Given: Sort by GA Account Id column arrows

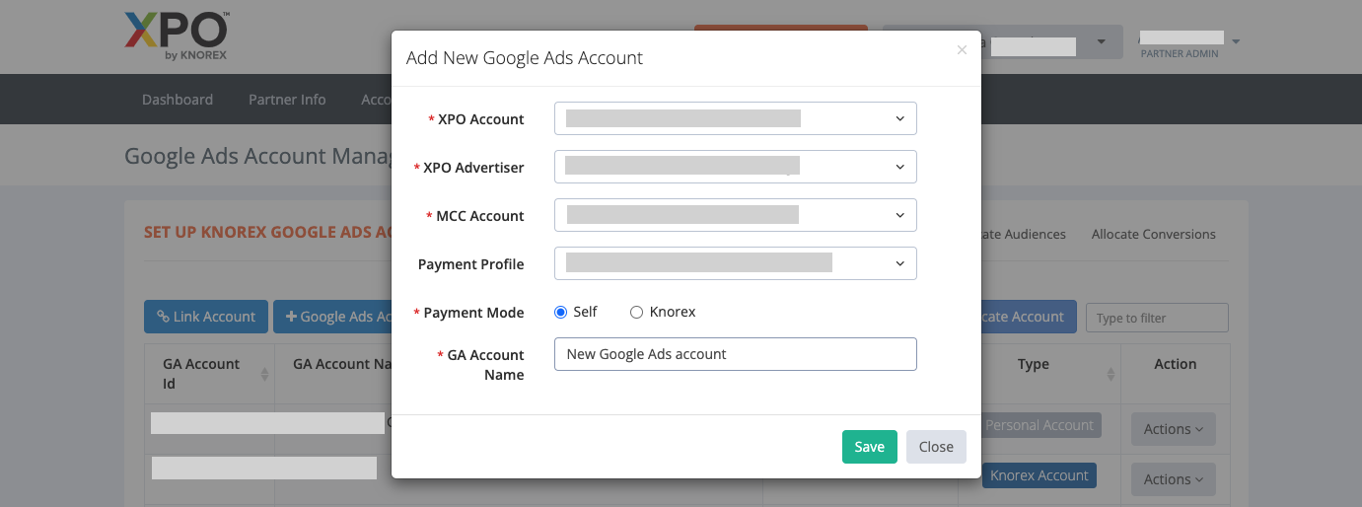Looking at the screenshot, I should coord(264,375).
